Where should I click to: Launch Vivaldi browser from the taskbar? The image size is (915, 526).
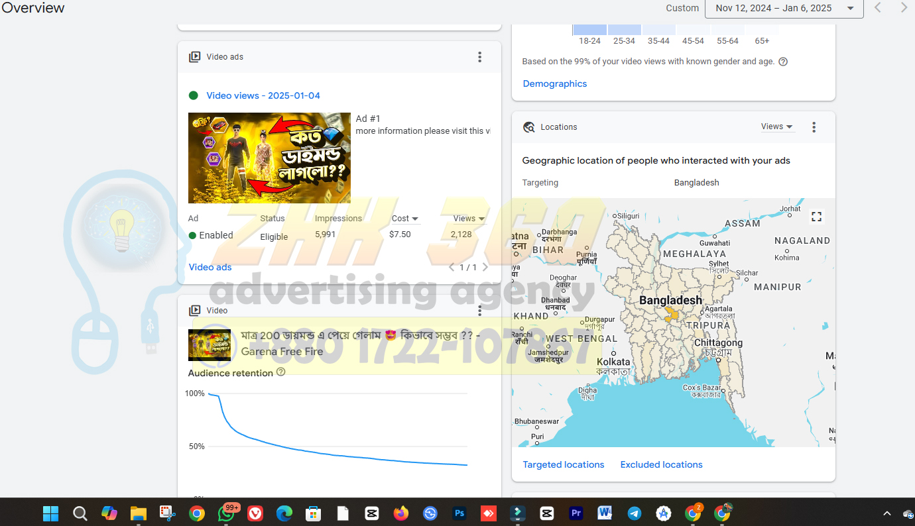coord(255,513)
